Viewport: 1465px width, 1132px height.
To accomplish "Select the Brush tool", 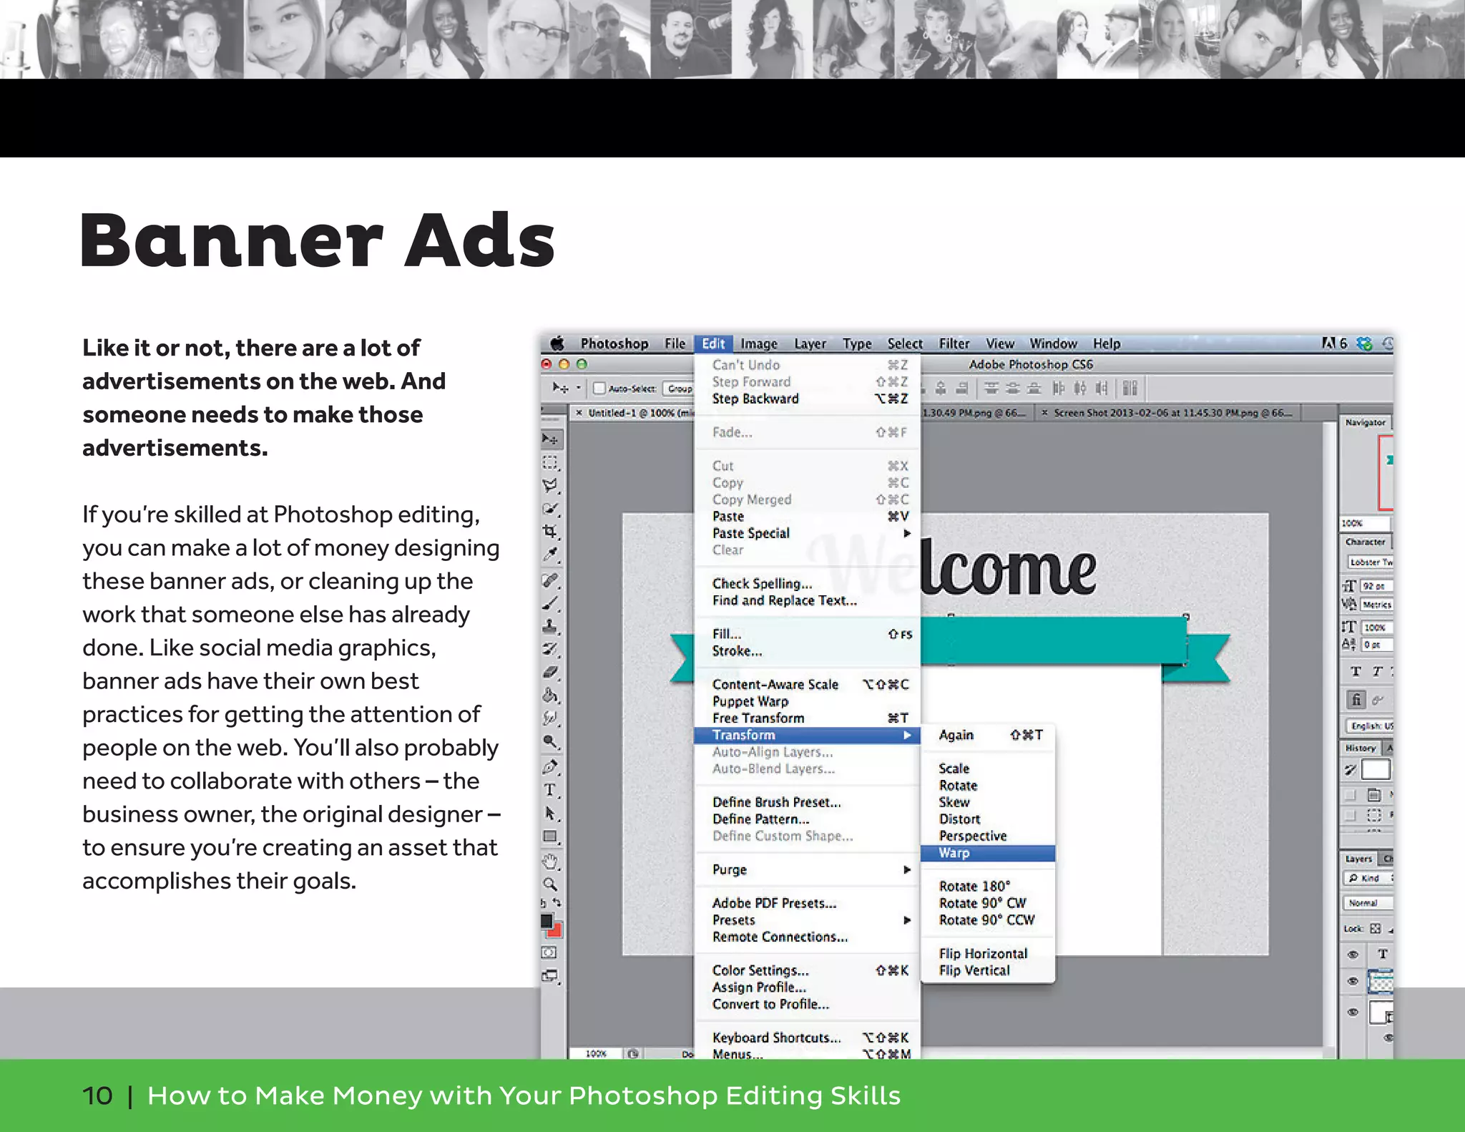I will pyautogui.click(x=552, y=603).
